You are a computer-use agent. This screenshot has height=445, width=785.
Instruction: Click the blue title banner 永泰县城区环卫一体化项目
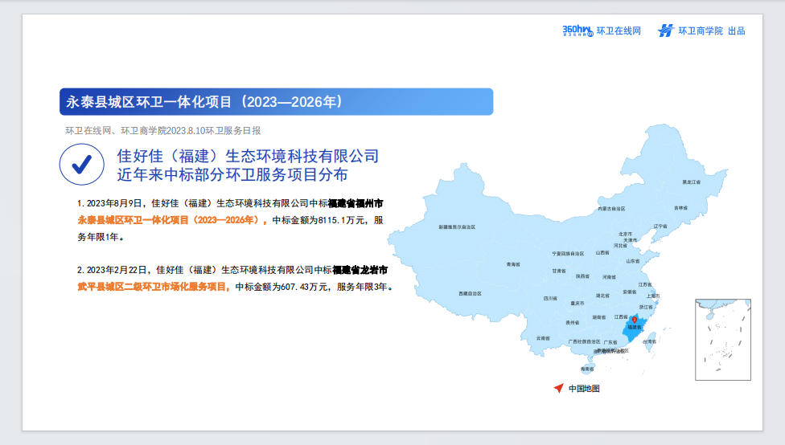[277, 102]
